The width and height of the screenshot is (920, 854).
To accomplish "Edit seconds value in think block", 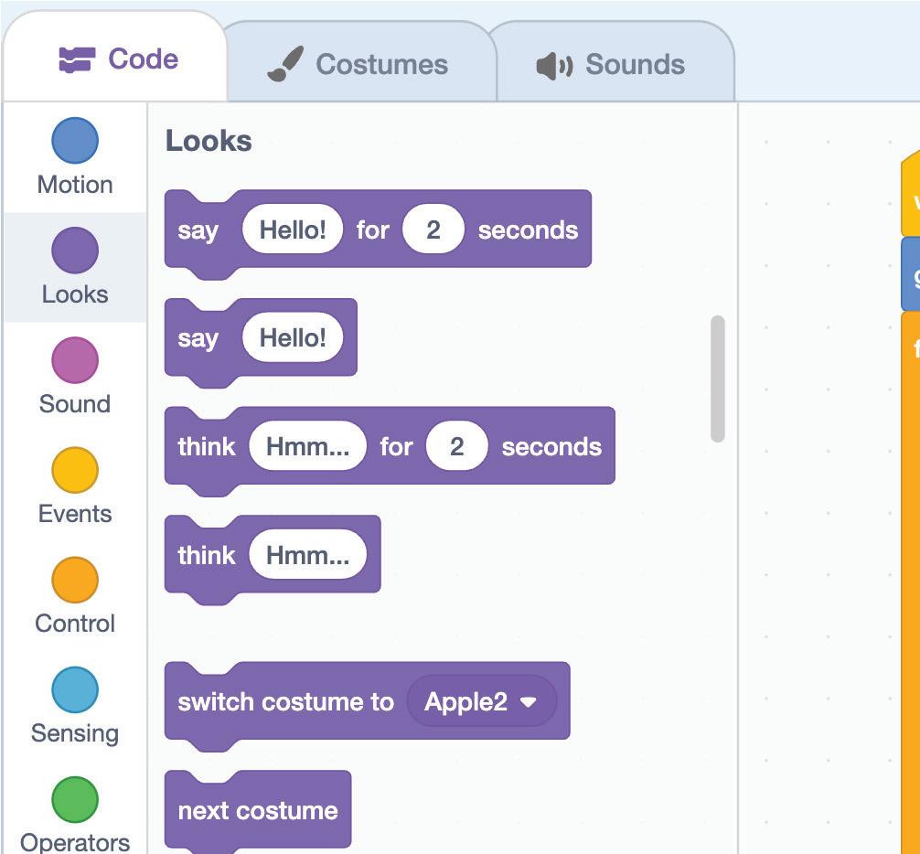I will [456, 446].
